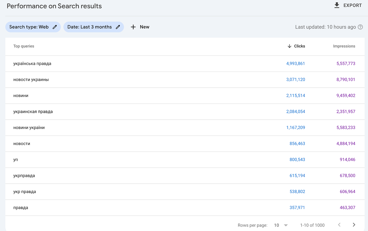Viewport: 368px width, 231px height.
Task: Select the query украинская правда
Action: click(33, 112)
